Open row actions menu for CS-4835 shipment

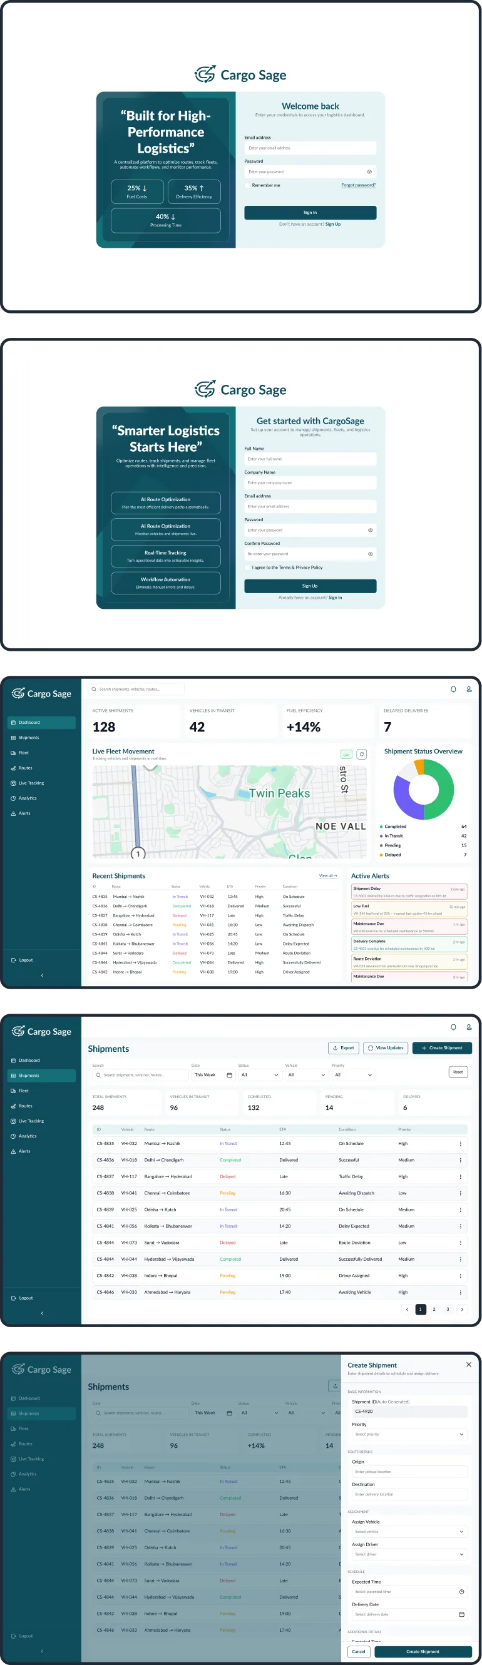(x=460, y=1143)
